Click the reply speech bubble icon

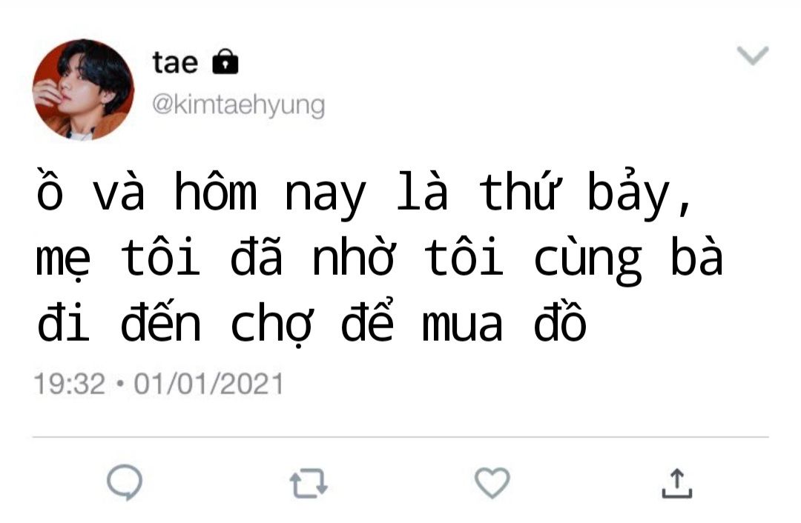point(124,482)
